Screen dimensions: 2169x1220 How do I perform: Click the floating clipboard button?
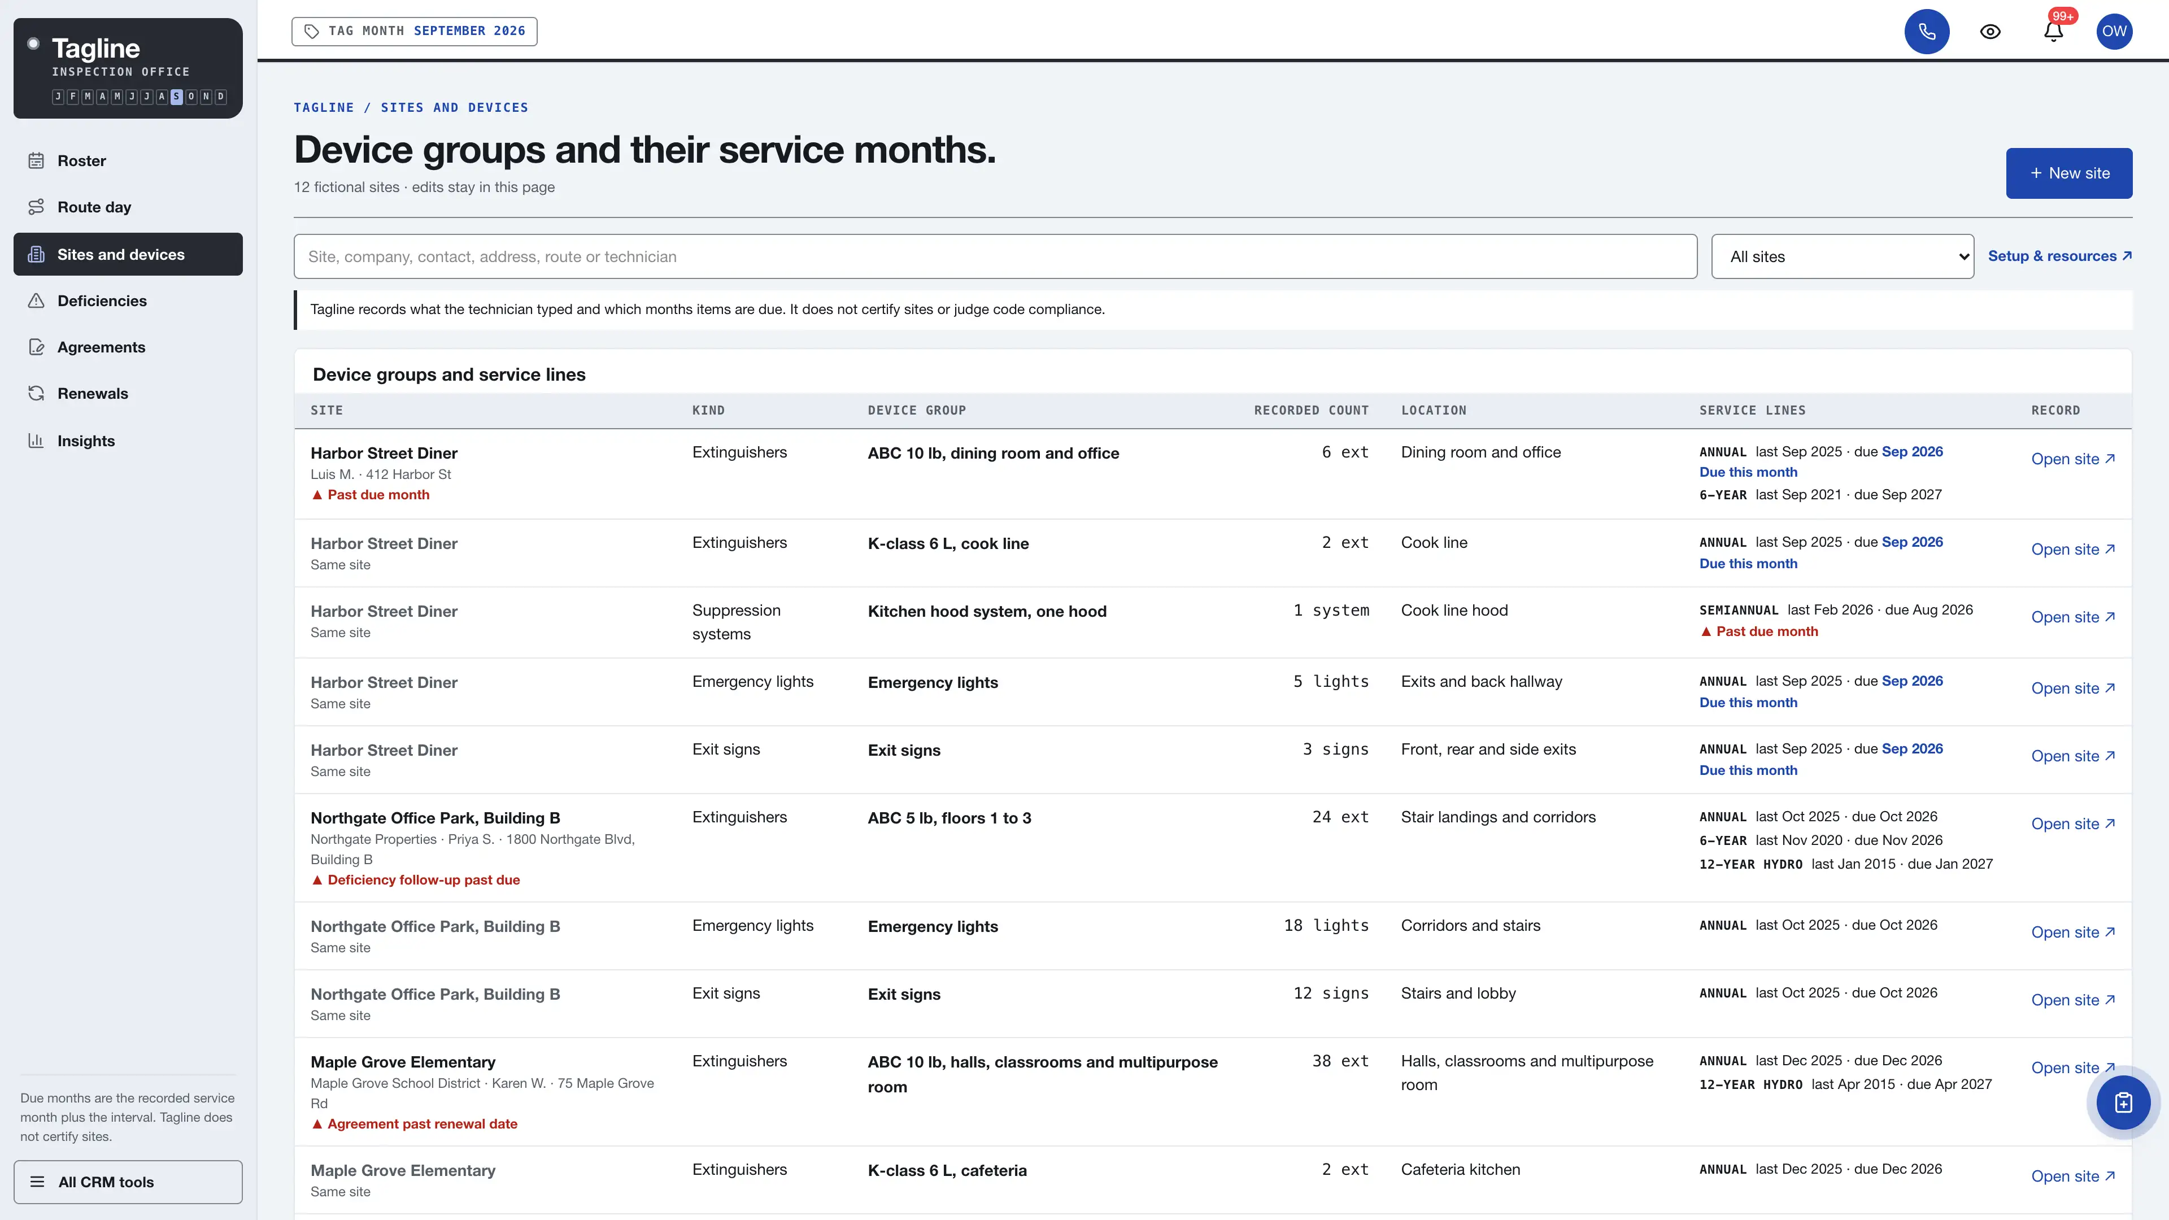[x=2123, y=1102]
